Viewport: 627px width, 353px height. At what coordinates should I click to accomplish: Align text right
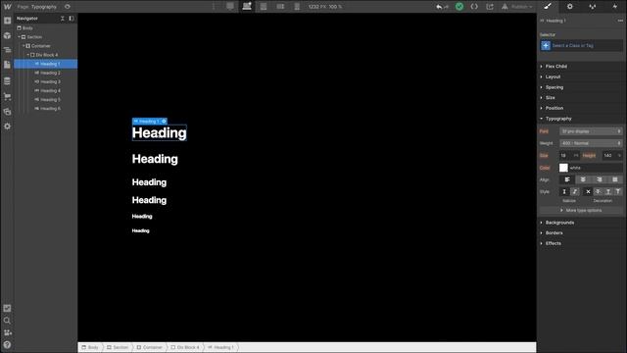(599, 179)
